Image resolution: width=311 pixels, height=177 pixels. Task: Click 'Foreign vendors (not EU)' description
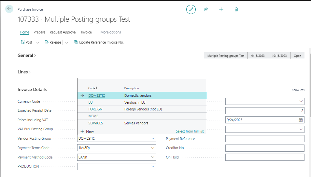click(143, 109)
